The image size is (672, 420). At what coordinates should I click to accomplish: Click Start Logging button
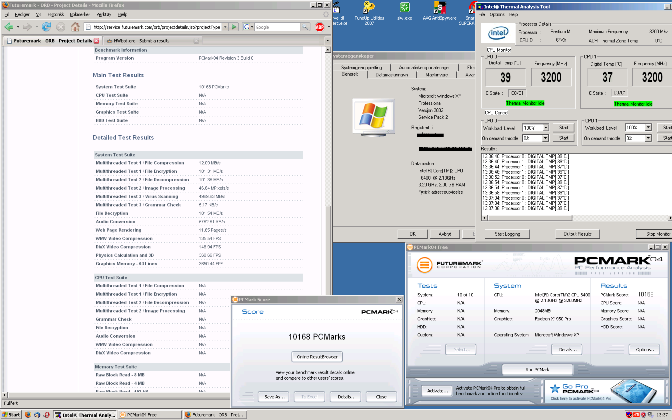pyautogui.click(x=507, y=234)
